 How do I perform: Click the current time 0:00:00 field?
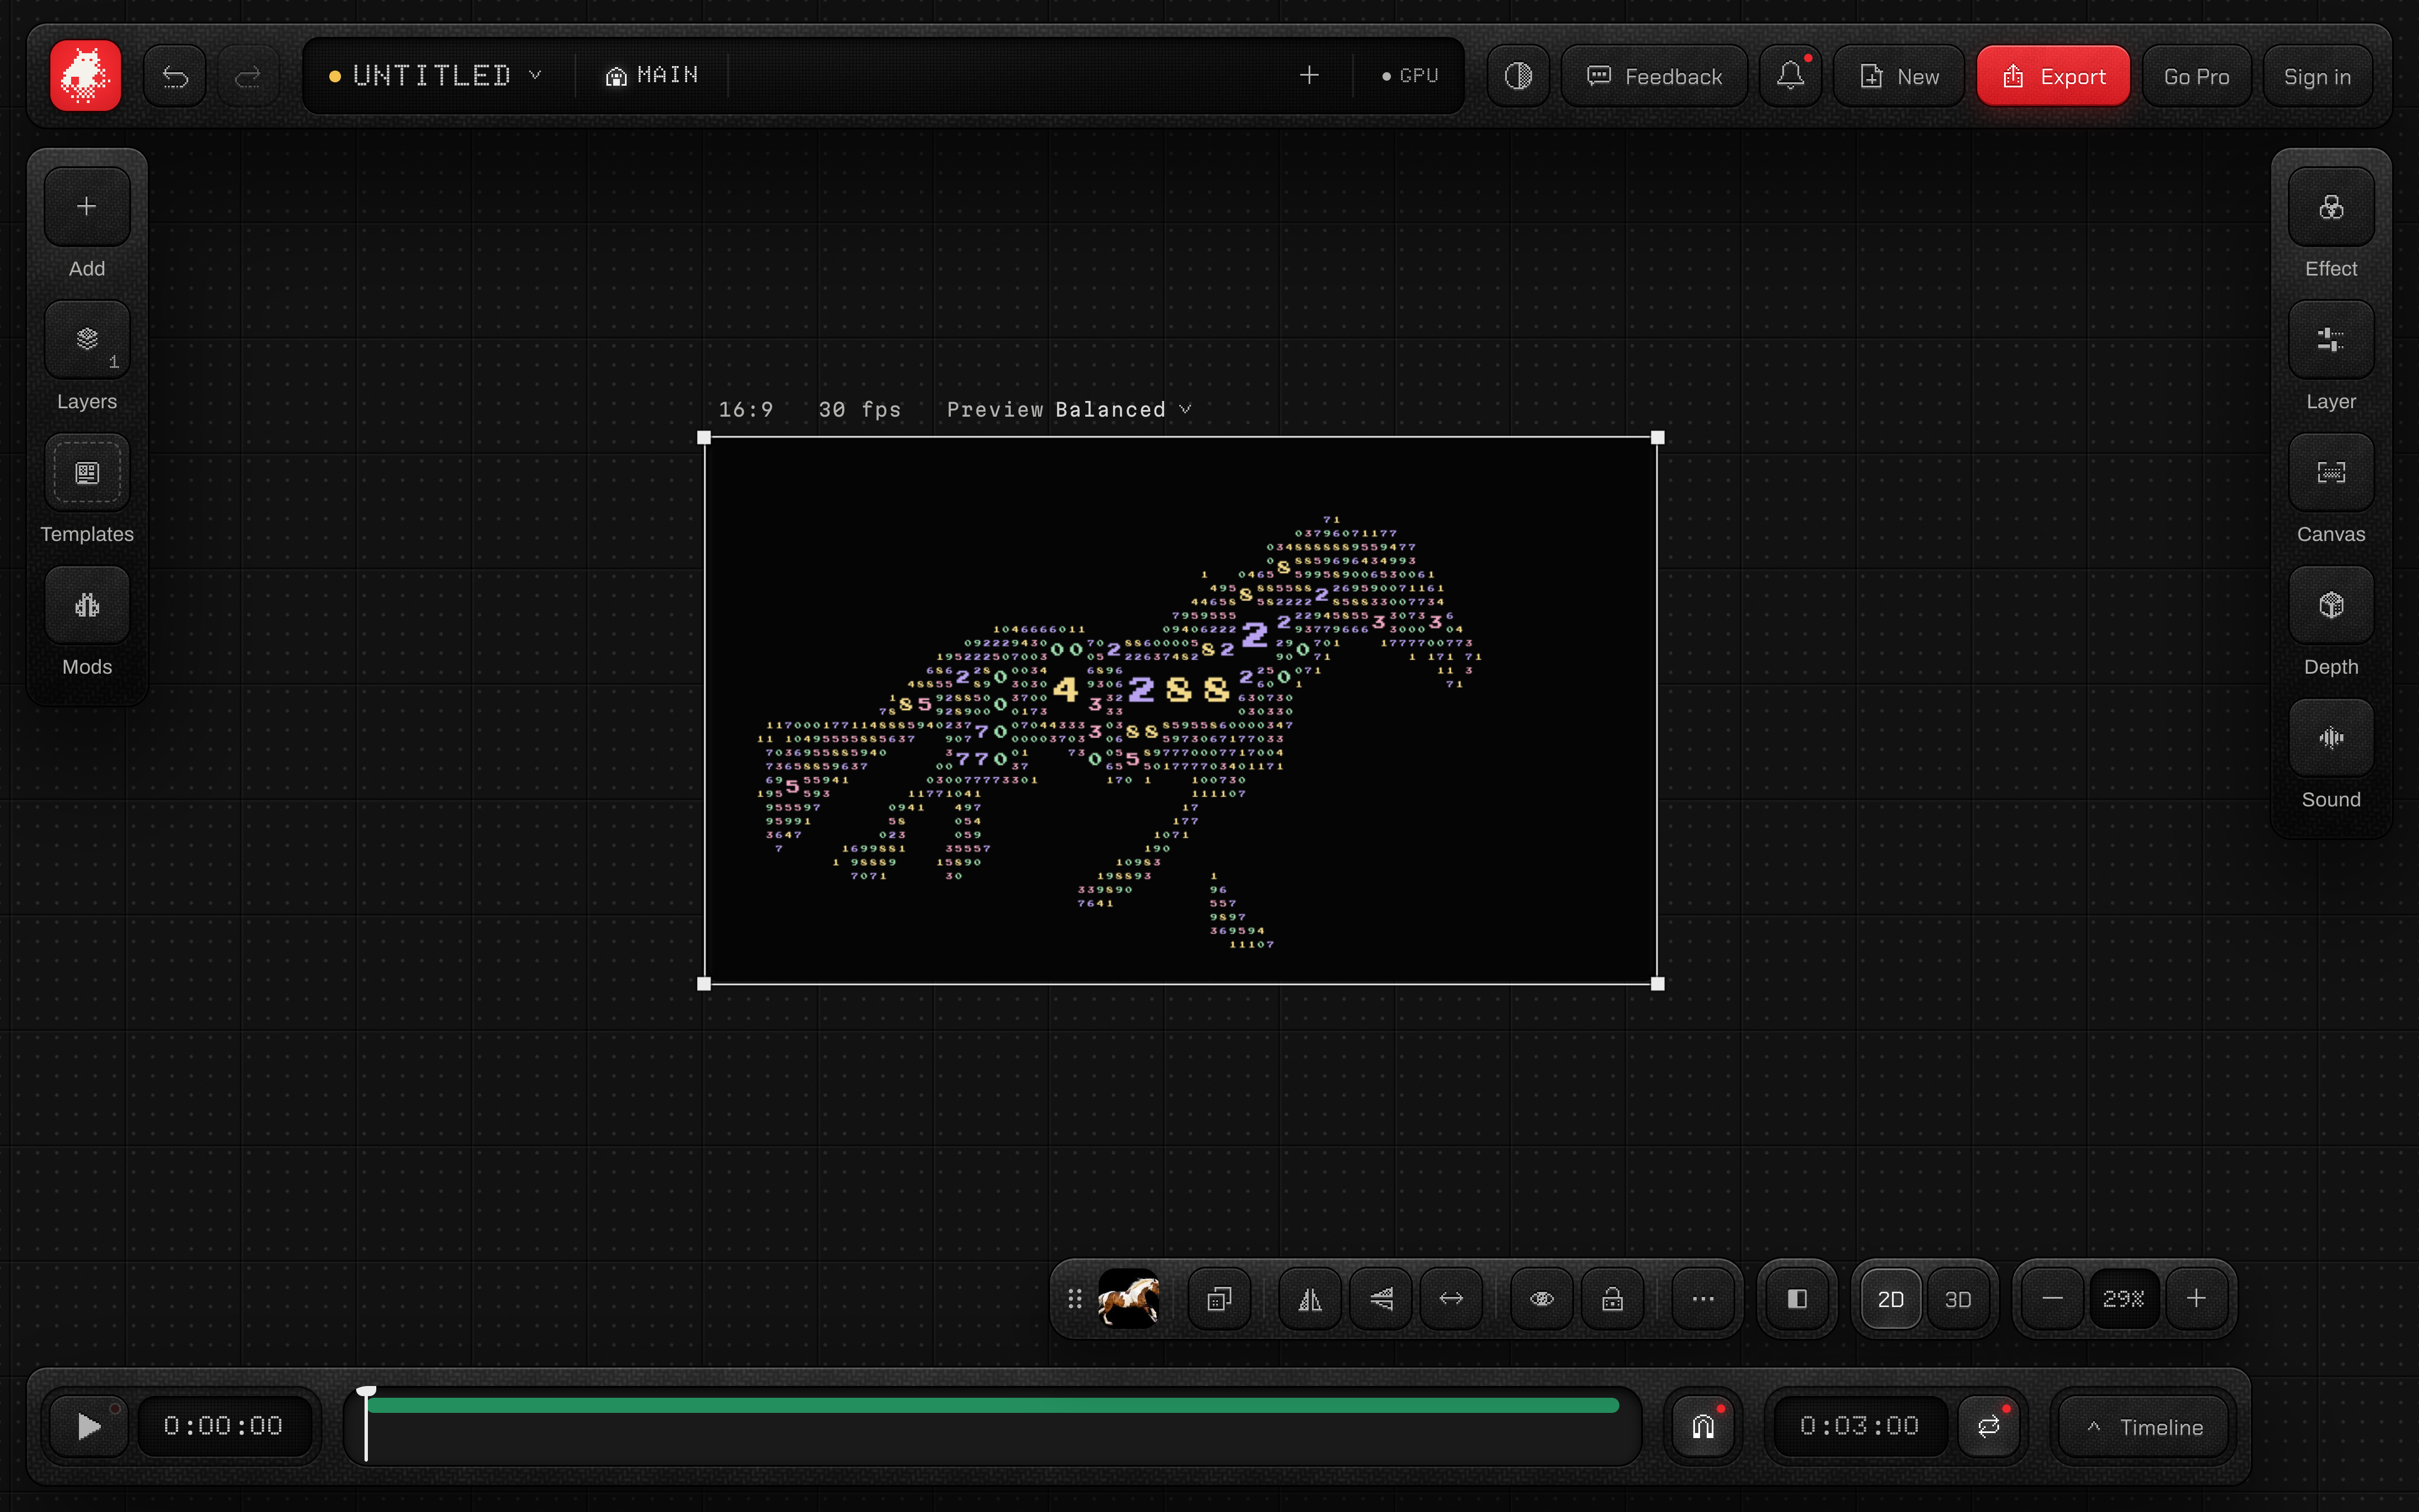(224, 1426)
